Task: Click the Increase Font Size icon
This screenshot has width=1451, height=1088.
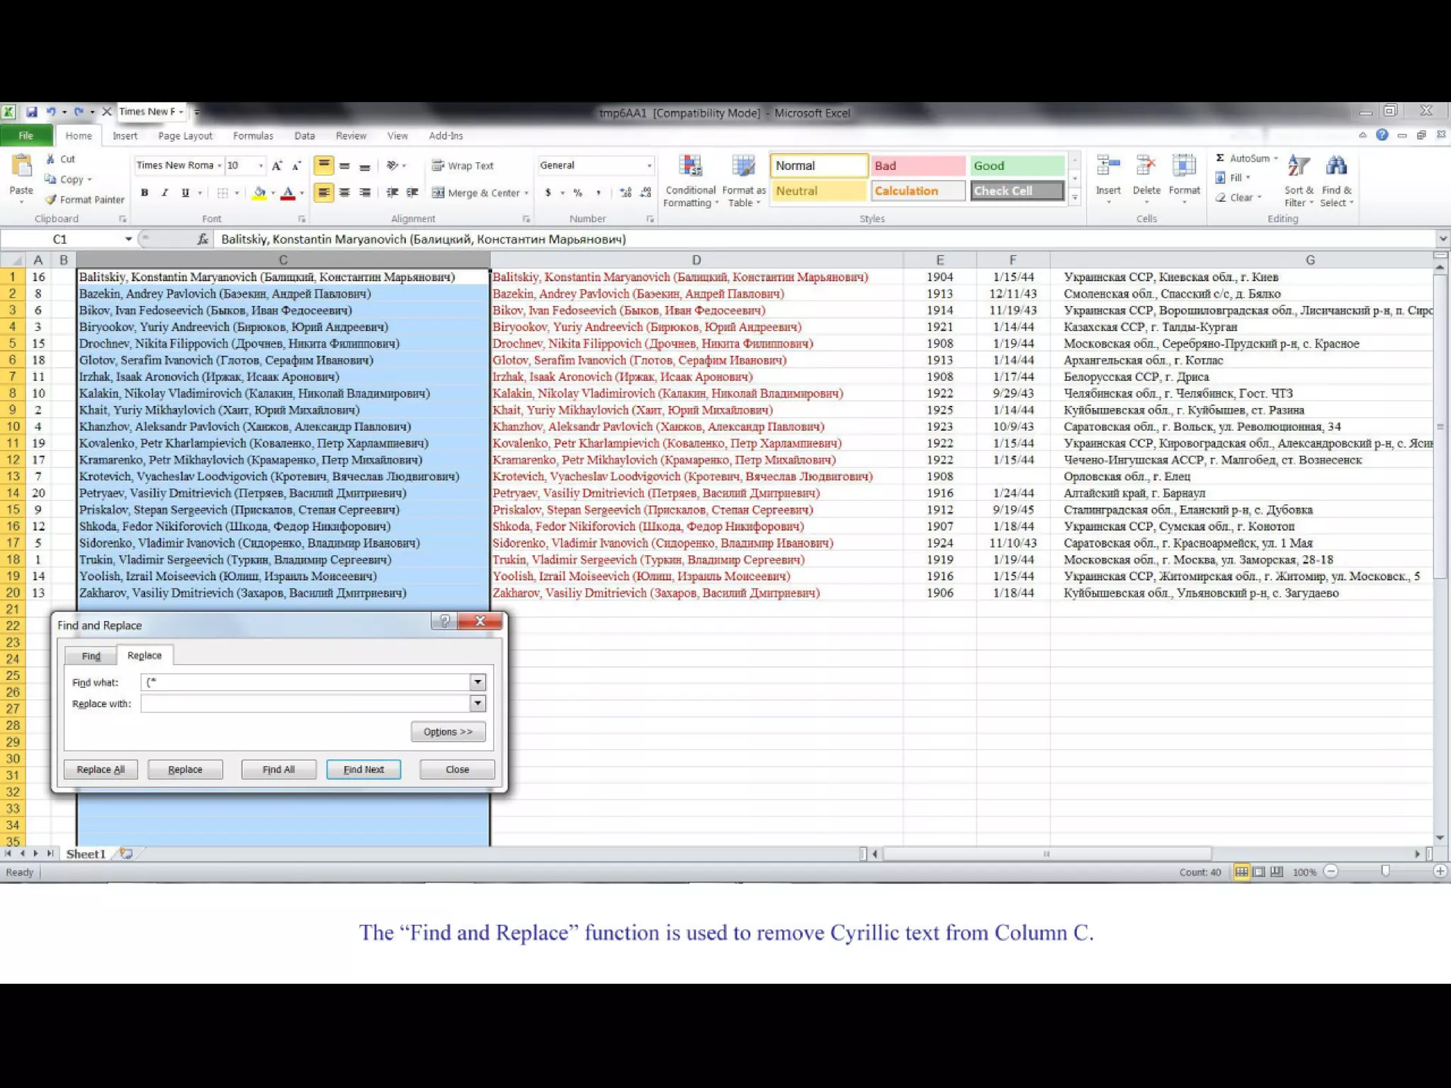Action: pos(277,166)
